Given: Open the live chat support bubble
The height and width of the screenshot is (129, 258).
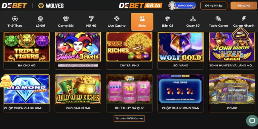Looking at the screenshot, I should point(252,121).
